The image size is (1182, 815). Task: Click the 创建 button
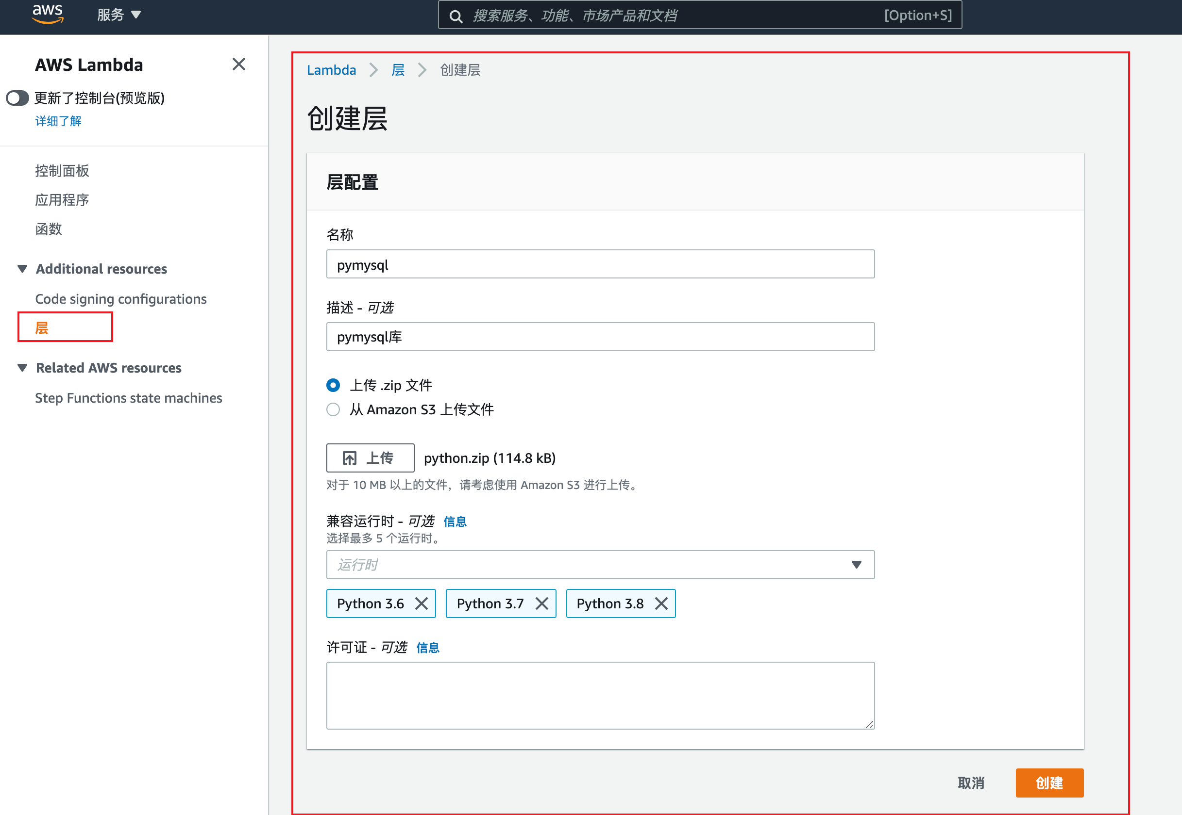point(1049,782)
